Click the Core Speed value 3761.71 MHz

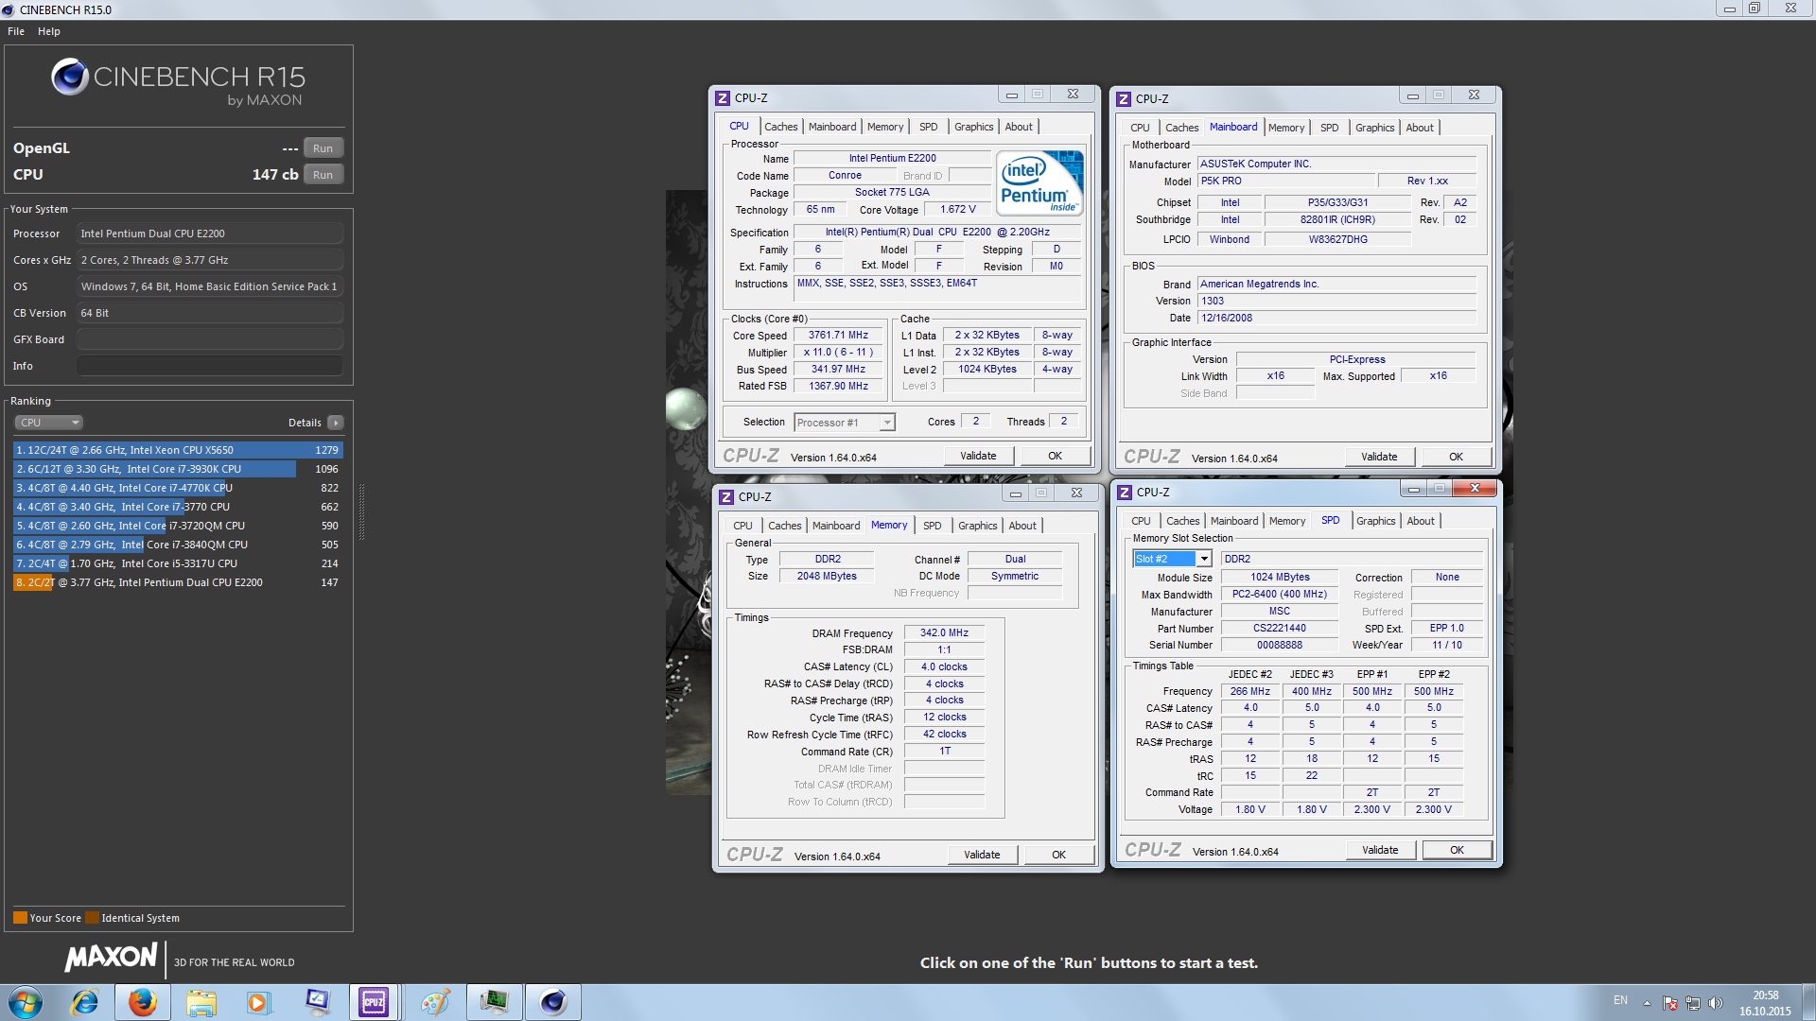pyautogui.click(x=838, y=336)
